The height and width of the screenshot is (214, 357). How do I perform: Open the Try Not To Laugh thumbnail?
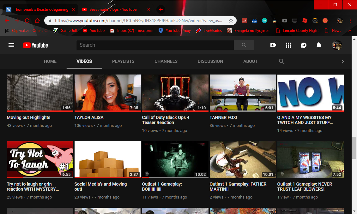tap(40, 160)
